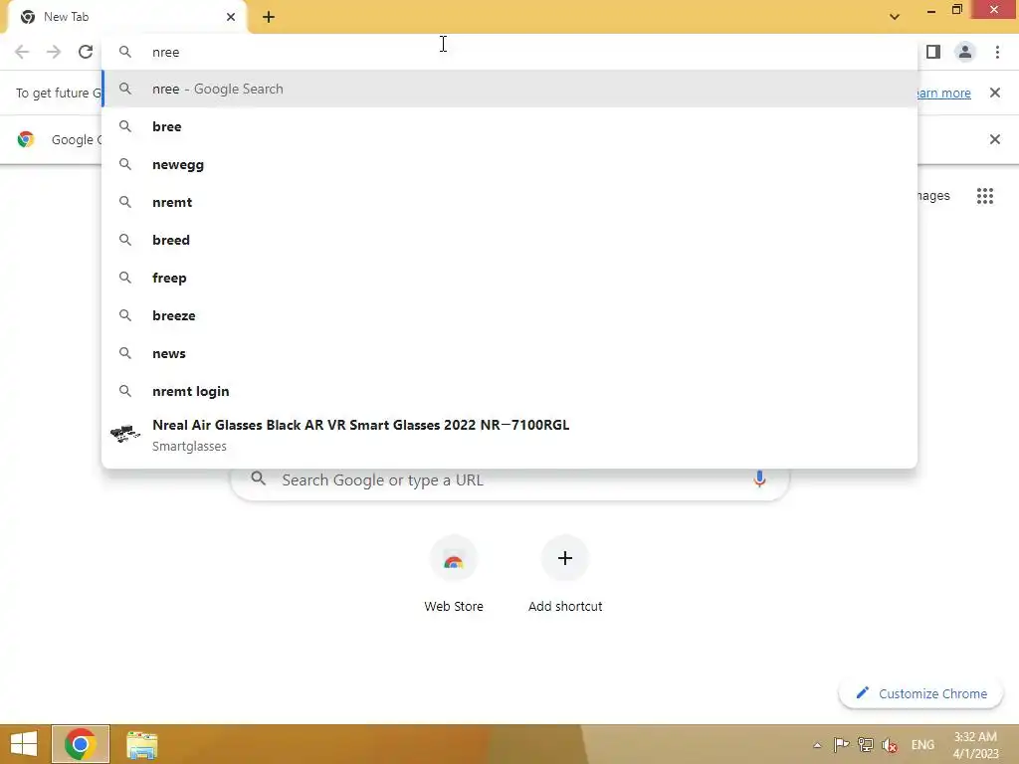Choose the newegg suggestion
The width and height of the screenshot is (1019, 764).
509,164
